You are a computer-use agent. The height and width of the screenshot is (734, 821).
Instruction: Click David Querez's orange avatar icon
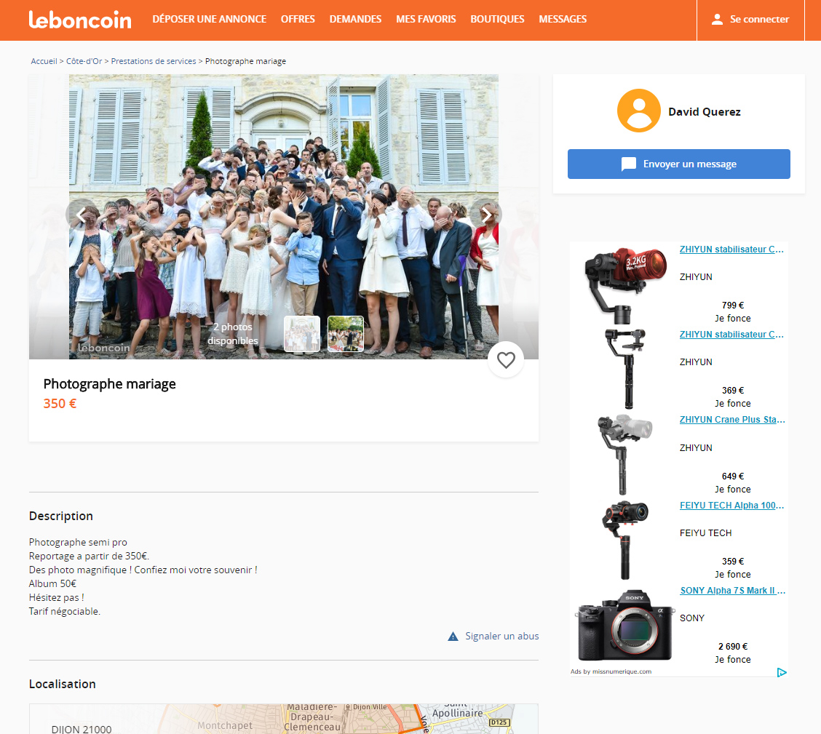tap(638, 111)
